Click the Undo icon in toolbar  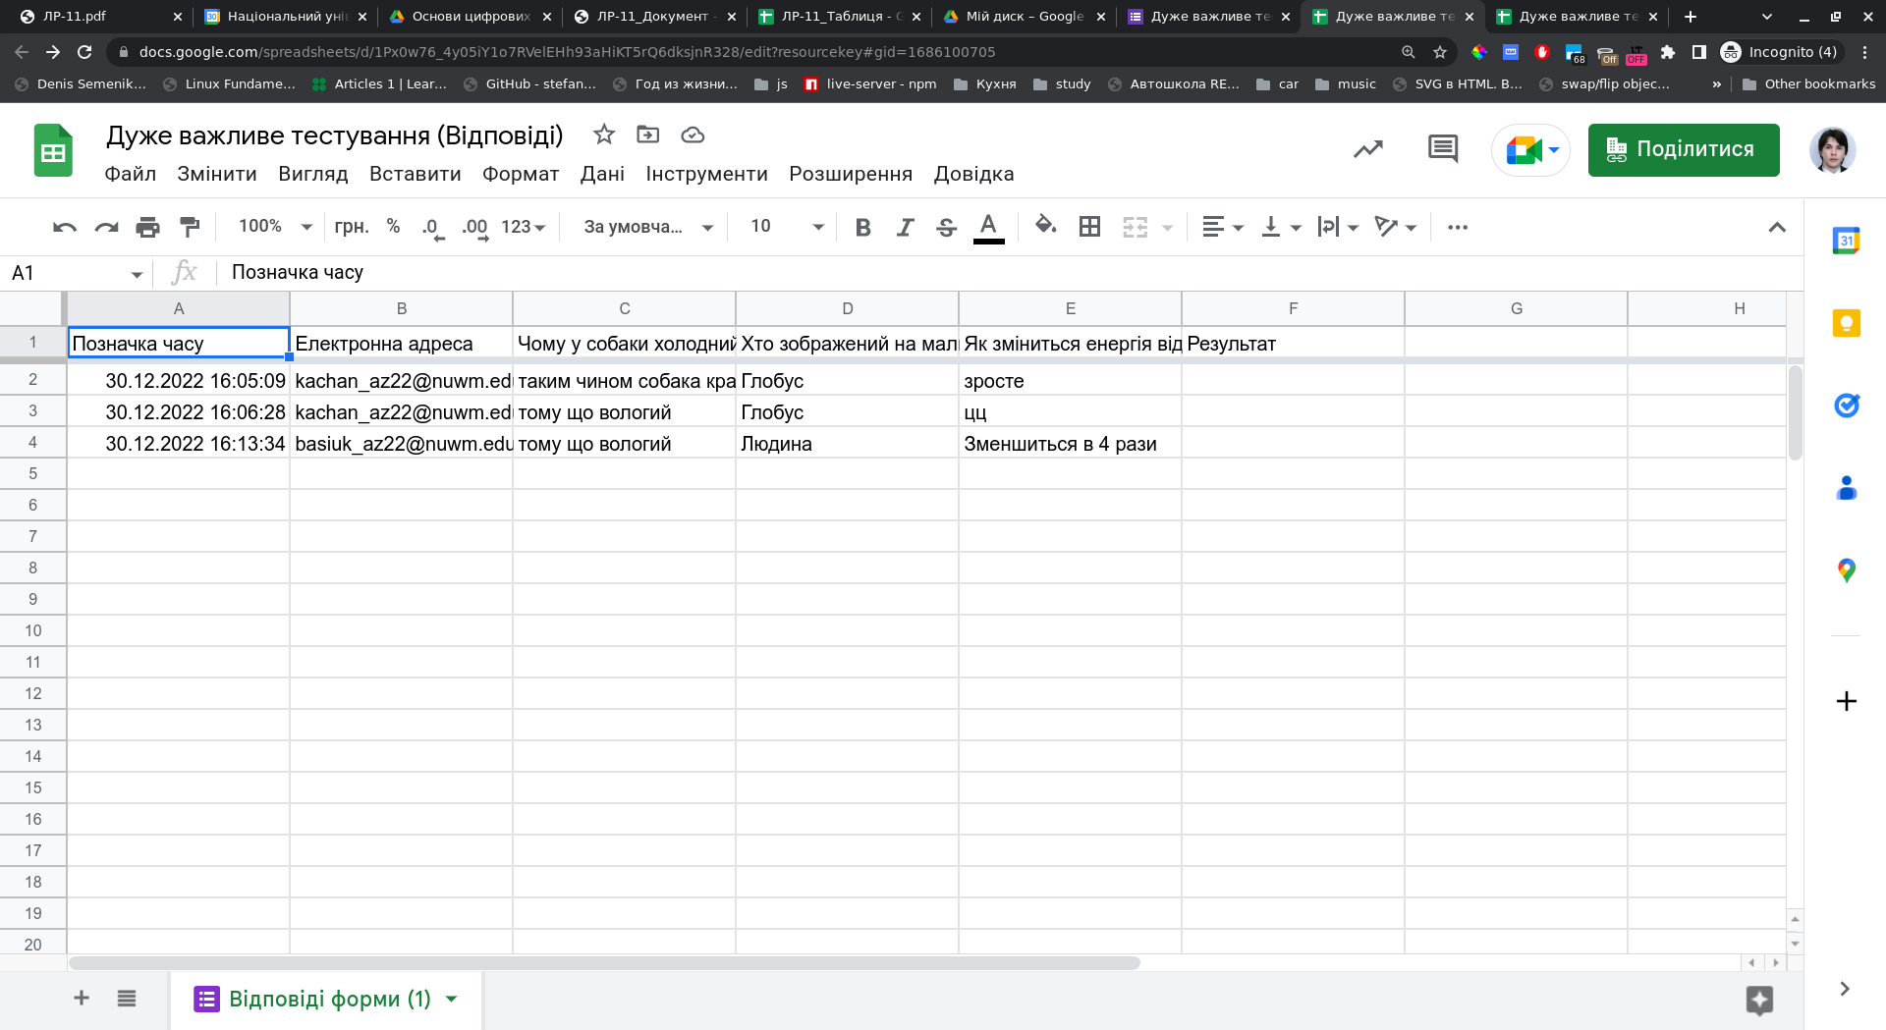pos(65,227)
